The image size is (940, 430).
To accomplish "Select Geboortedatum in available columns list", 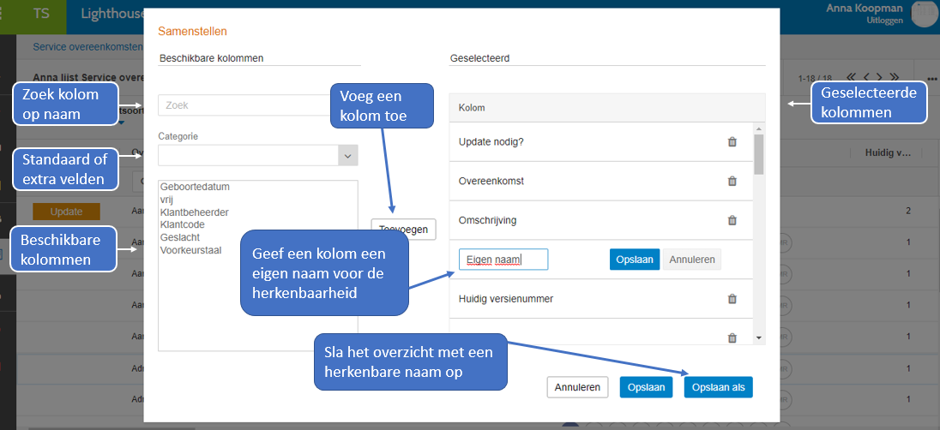I will coord(195,187).
